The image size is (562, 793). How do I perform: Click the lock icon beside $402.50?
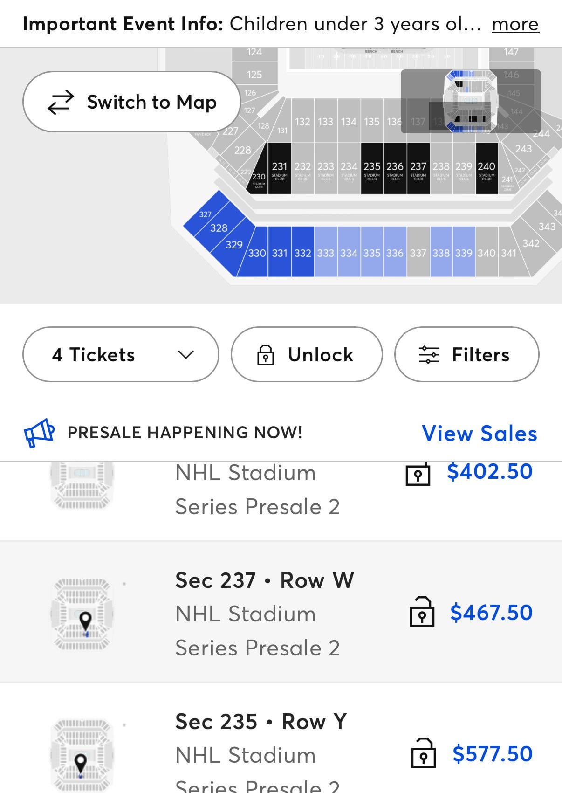pyautogui.click(x=418, y=473)
